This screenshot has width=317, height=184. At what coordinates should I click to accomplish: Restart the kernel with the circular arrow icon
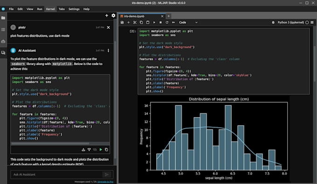[167, 22]
